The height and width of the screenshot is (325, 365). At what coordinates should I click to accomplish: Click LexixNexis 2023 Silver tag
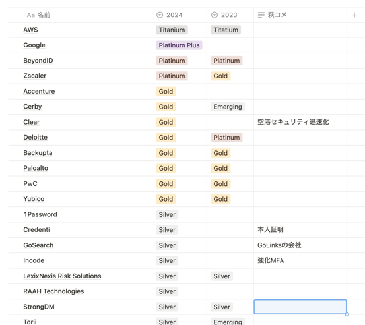222,276
